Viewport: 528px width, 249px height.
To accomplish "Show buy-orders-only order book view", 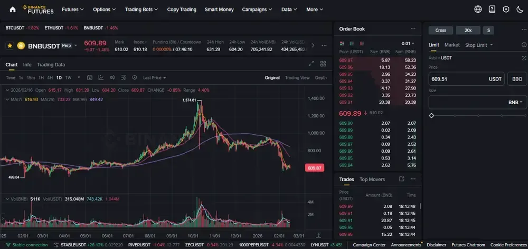I will 352,44.
